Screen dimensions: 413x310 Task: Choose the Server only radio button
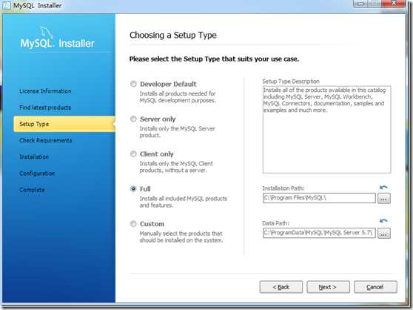tap(133, 119)
